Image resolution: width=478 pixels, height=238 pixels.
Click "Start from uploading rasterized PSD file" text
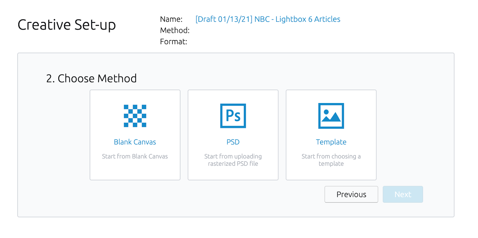(233, 160)
